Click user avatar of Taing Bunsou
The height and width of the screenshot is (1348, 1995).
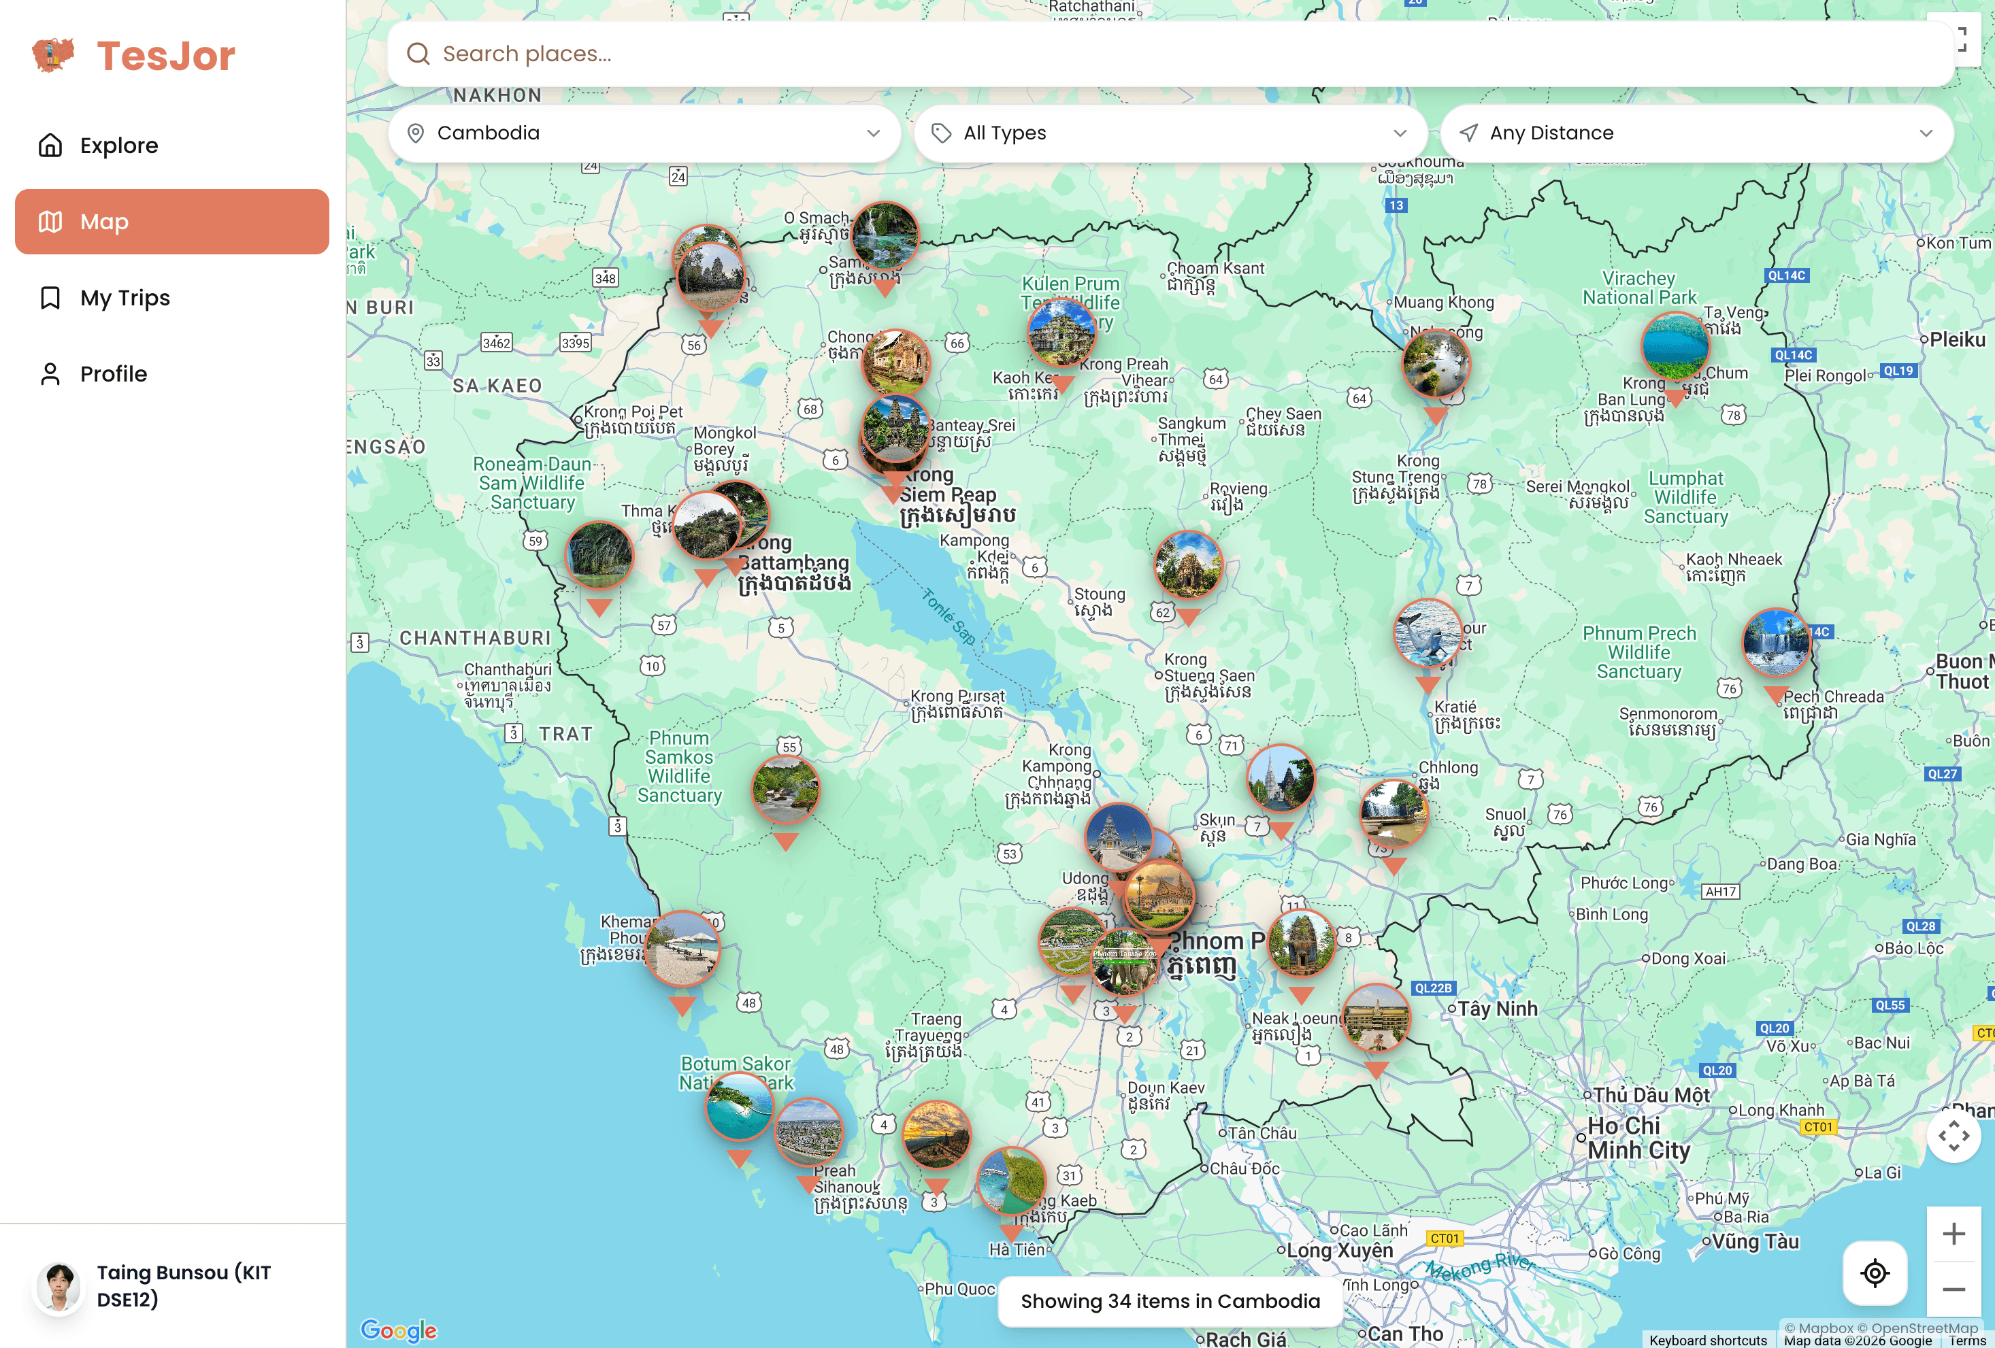(x=59, y=1285)
